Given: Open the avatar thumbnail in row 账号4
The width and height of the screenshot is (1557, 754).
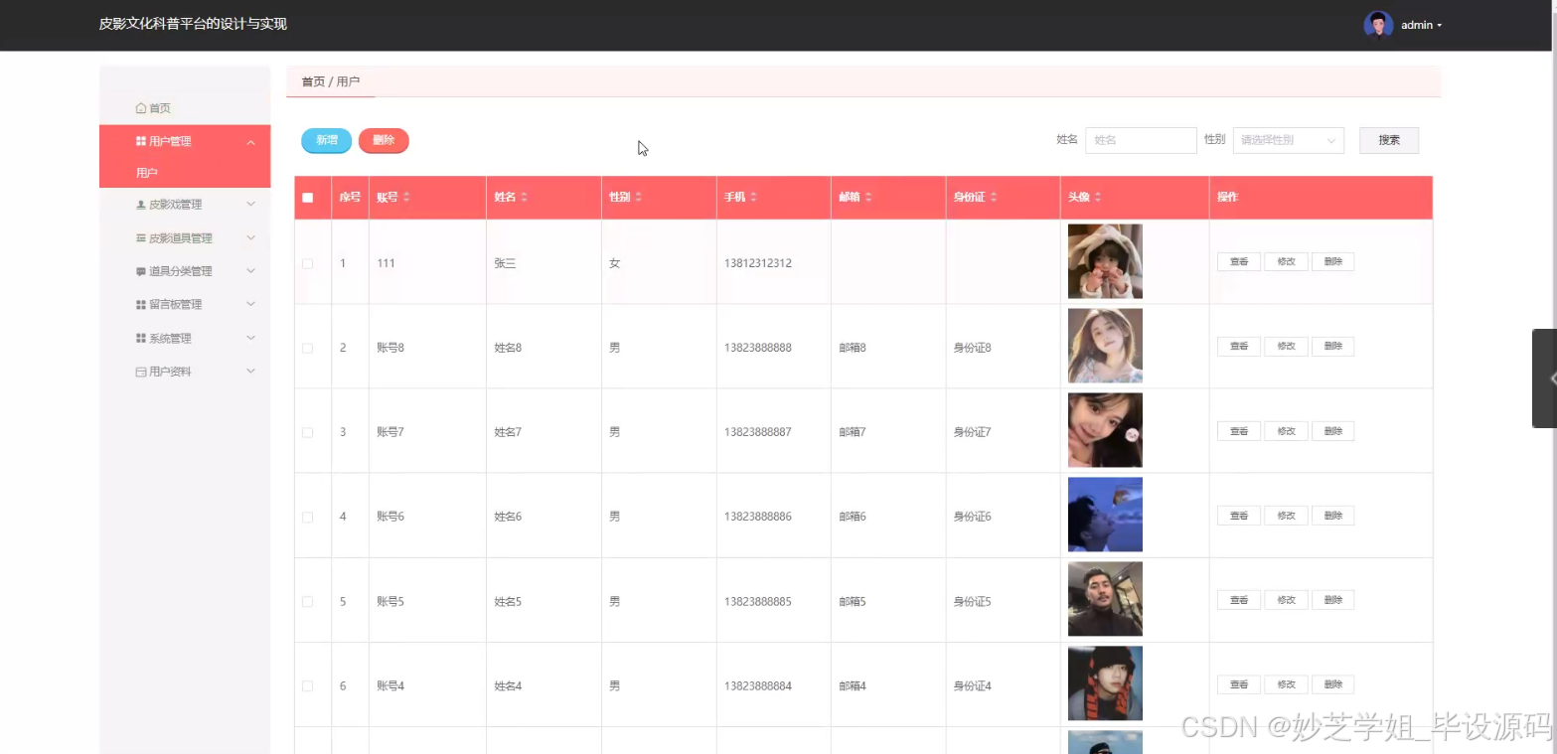Looking at the screenshot, I should [1105, 683].
